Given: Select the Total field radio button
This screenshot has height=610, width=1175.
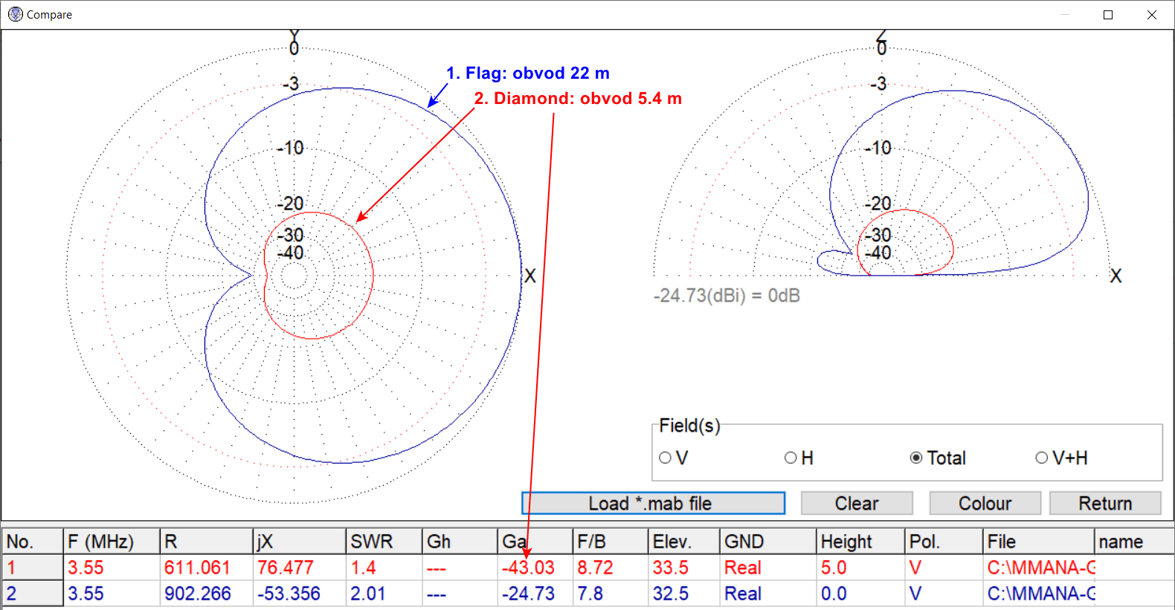Looking at the screenshot, I should click(x=916, y=458).
